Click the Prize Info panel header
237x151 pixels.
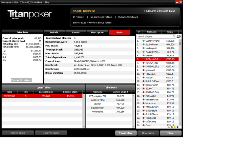click(x=22, y=32)
